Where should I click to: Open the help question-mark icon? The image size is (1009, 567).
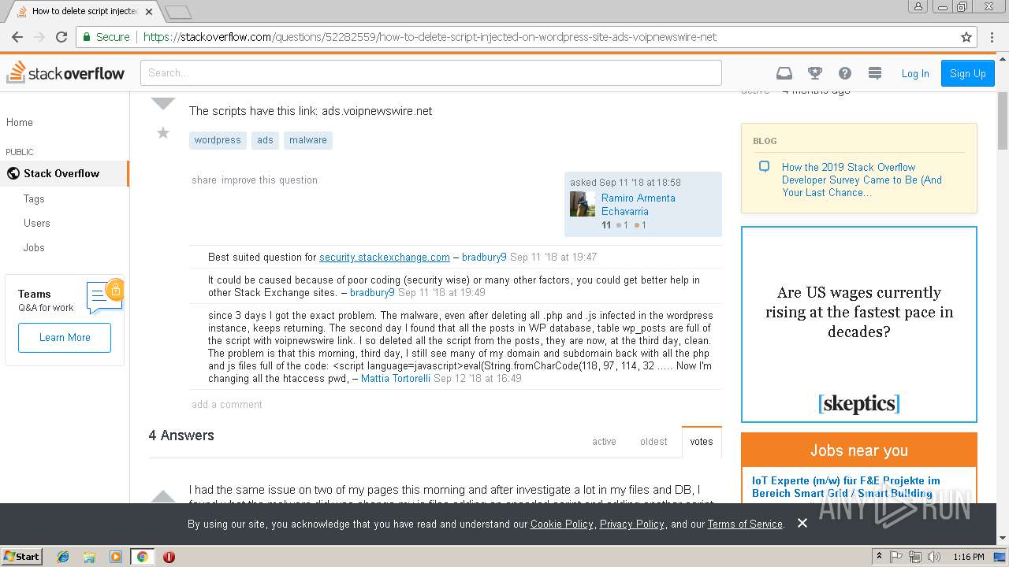tap(845, 73)
